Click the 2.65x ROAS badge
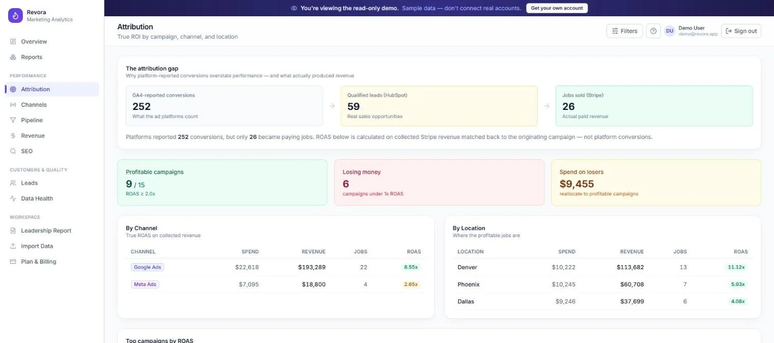Viewport: 774px width, 343px height. point(411,284)
